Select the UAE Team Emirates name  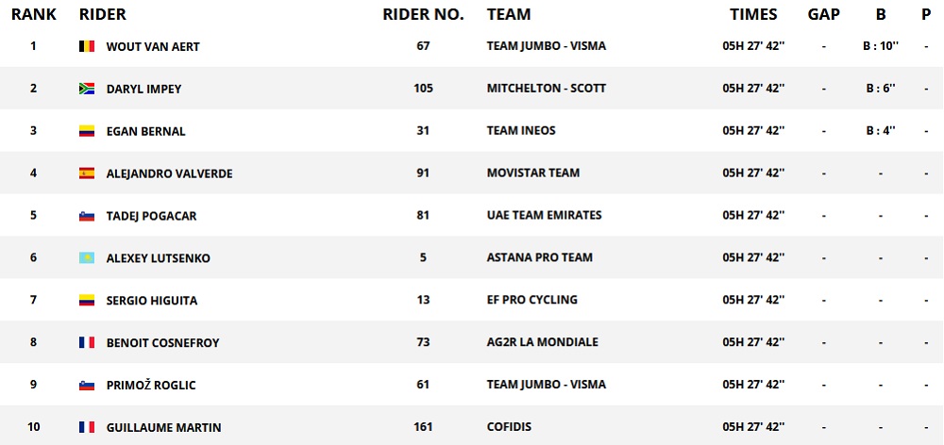(544, 215)
